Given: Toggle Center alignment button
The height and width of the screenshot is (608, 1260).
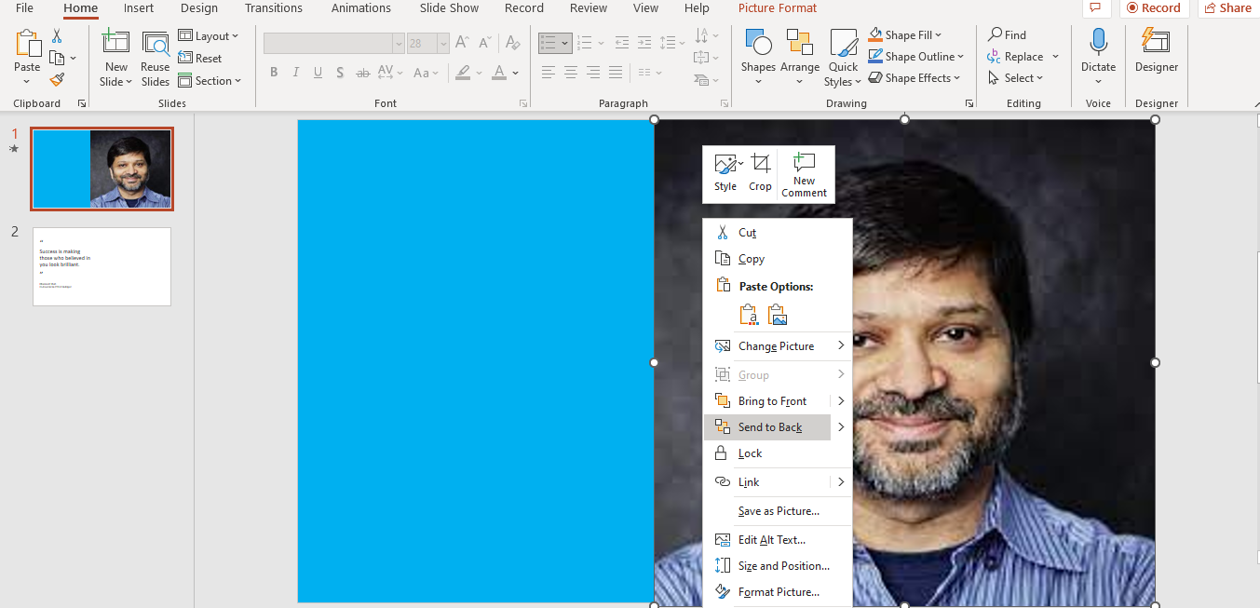Looking at the screenshot, I should pos(571,73).
